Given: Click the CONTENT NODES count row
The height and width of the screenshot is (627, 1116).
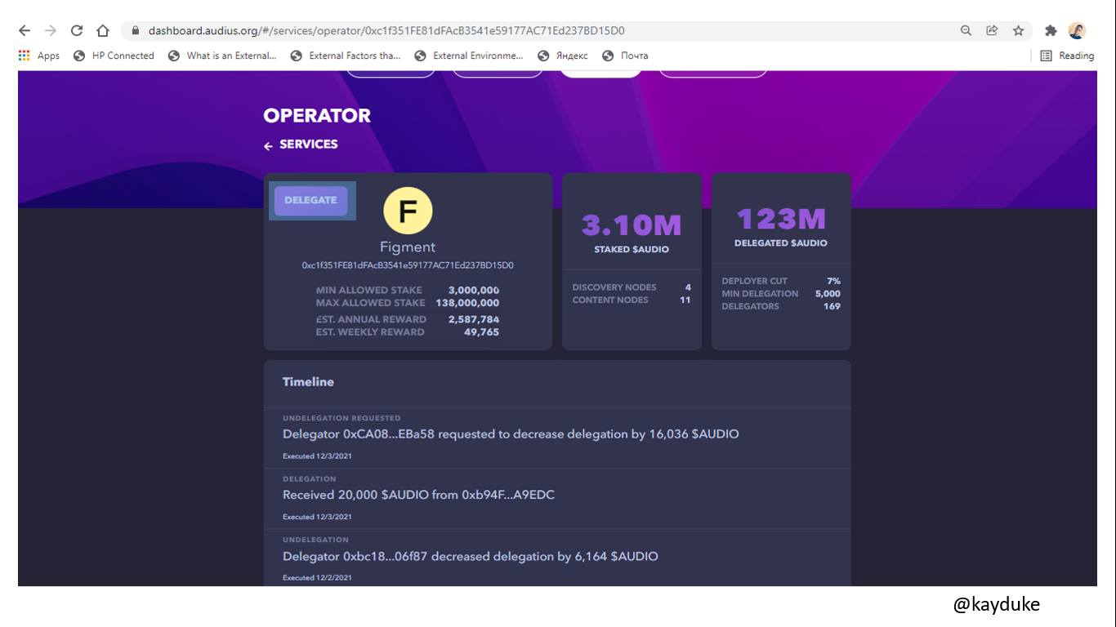Looking at the screenshot, I should 632,300.
